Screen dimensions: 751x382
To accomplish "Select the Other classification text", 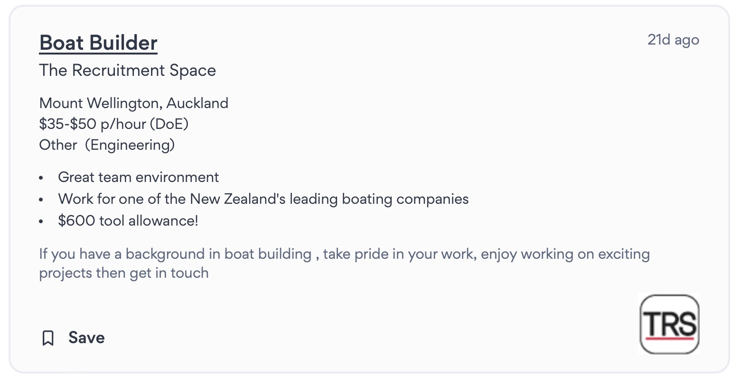I will (x=58, y=145).
